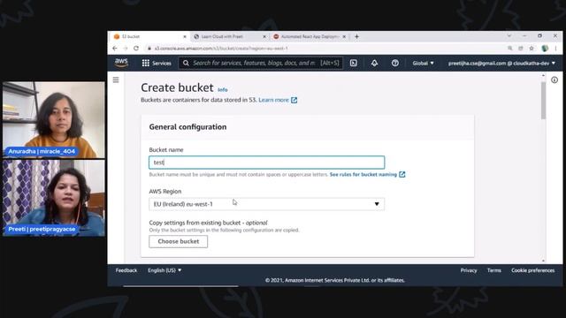Open the English (US) language dropdown
Screen dimensions: 566x318
click(164, 270)
